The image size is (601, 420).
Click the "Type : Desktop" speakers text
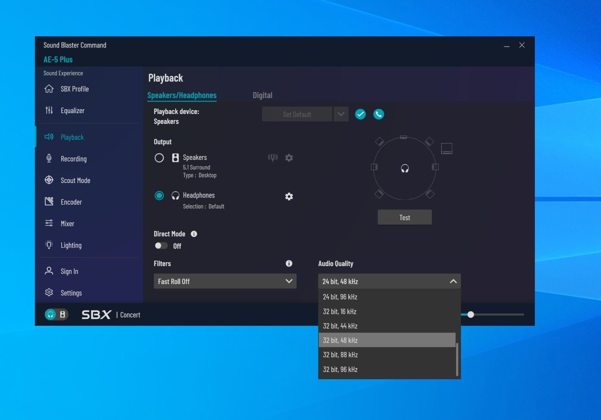click(x=200, y=175)
